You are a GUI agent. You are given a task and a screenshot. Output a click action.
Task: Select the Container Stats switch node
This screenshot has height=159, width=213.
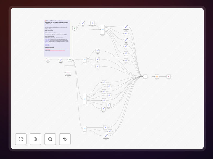pos(85,60)
